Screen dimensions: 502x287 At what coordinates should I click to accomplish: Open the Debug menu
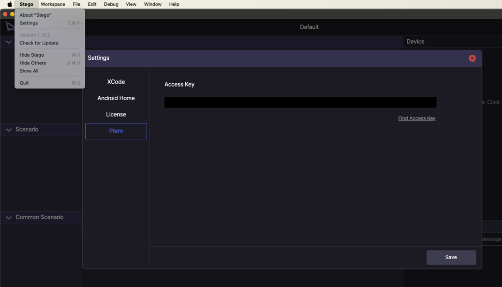coord(111,4)
